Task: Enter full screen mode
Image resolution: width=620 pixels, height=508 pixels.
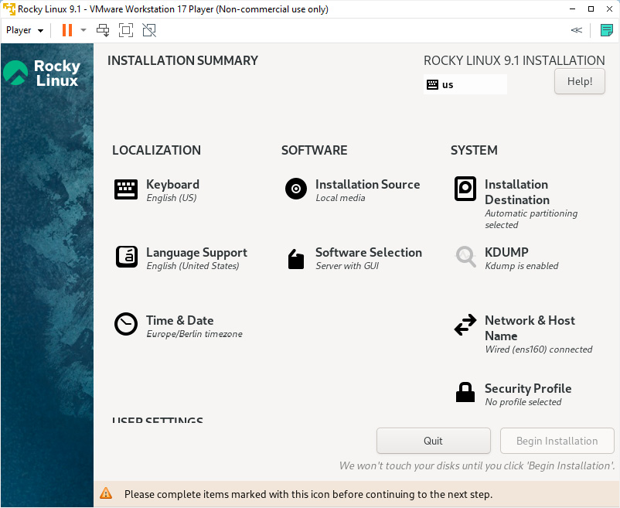Action: coord(126,30)
